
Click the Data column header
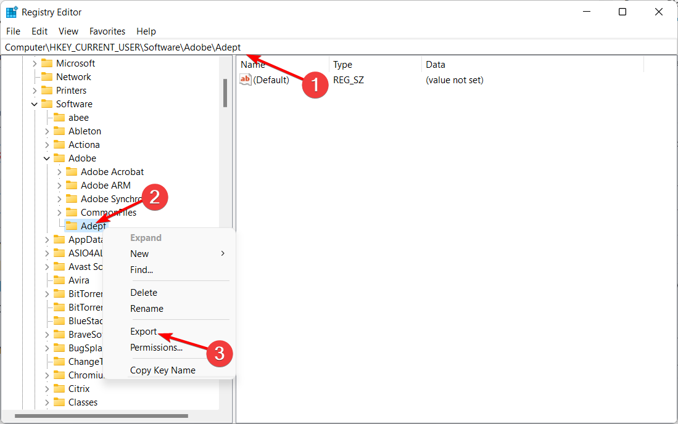533,65
